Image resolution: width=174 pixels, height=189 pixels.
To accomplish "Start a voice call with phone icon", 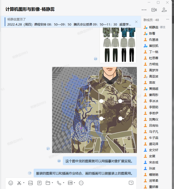I will (x=59, y=183).
